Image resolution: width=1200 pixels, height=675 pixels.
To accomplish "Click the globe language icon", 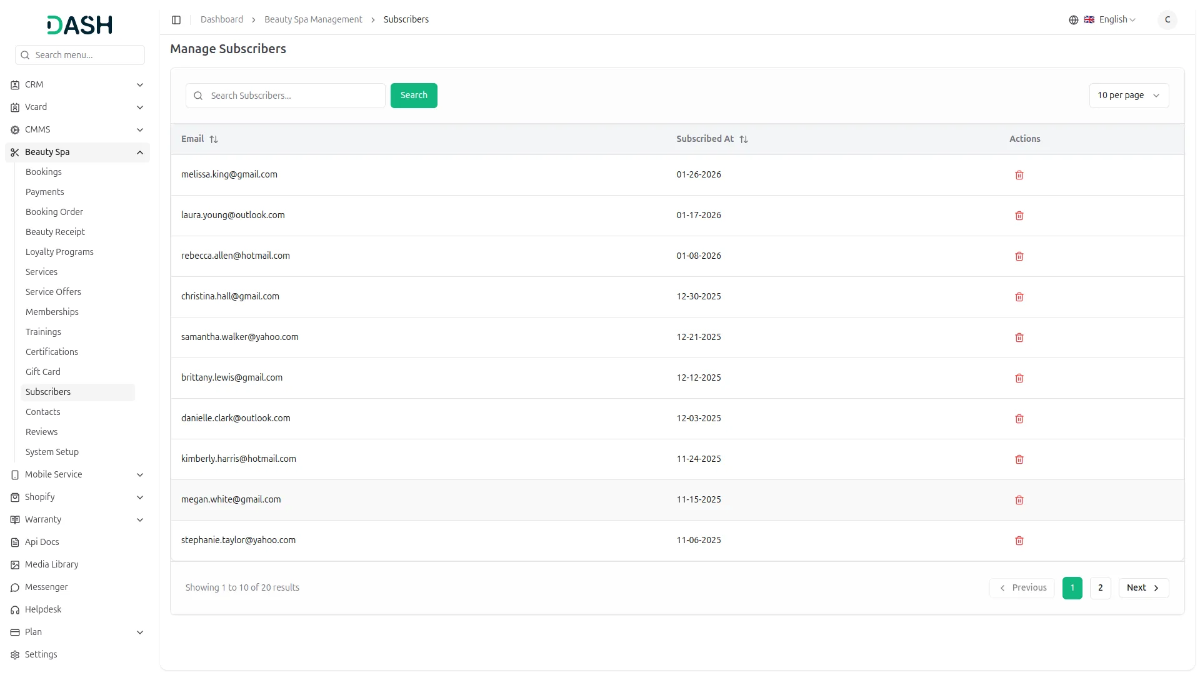I will 1073,20.
